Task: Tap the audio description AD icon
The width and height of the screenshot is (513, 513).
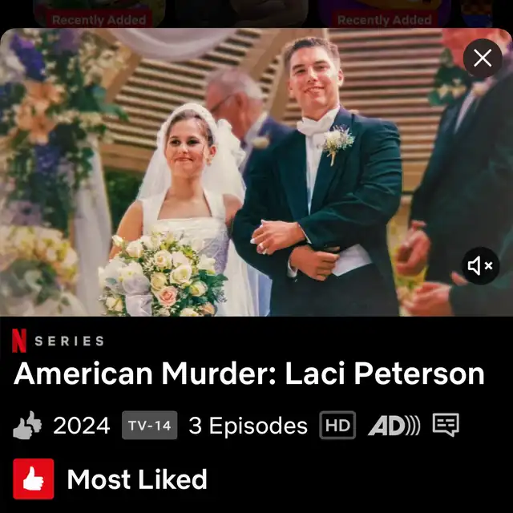Action: pos(394,426)
